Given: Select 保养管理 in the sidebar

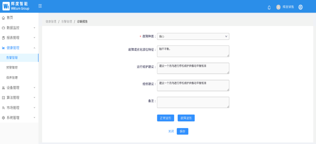Looking at the screenshot, I should (x=12, y=77).
